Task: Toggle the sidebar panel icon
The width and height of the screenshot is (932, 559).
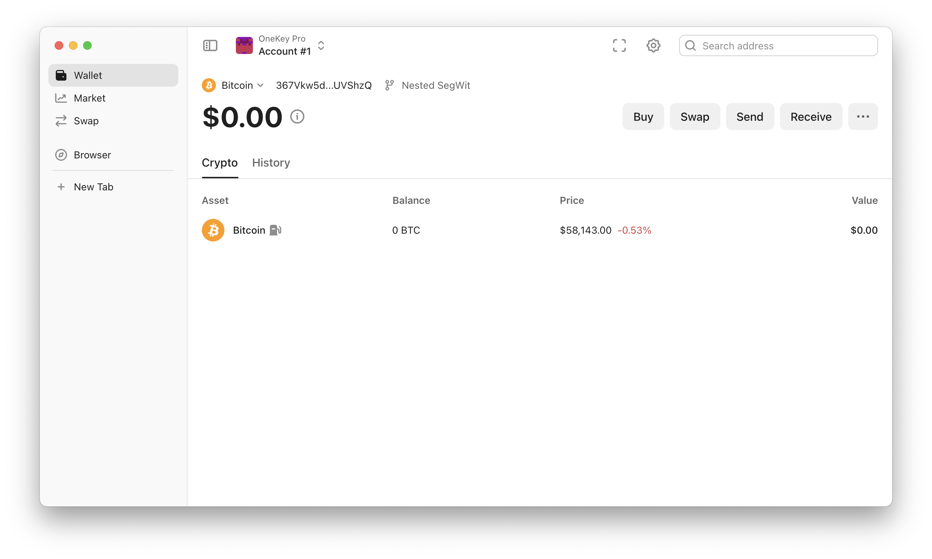Action: pyautogui.click(x=210, y=45)
